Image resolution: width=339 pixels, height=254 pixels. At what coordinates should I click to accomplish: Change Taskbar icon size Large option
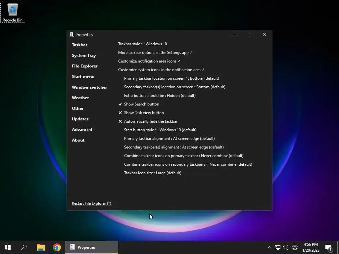pos(153,173)
